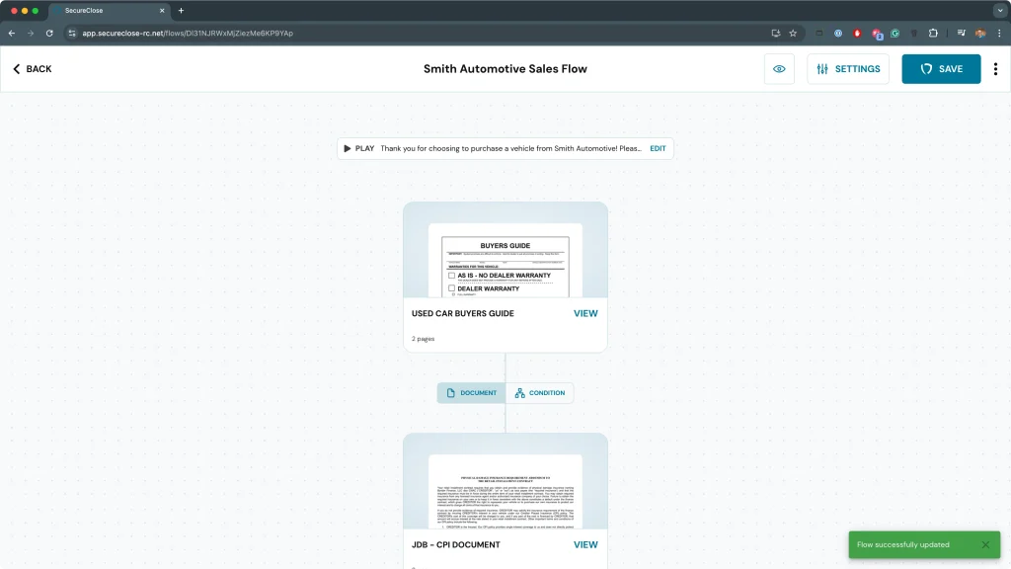The height and width of the screenshot is (569, 1011).
Task: Click the eye preview icon button
Action: (x=779, y=69)
